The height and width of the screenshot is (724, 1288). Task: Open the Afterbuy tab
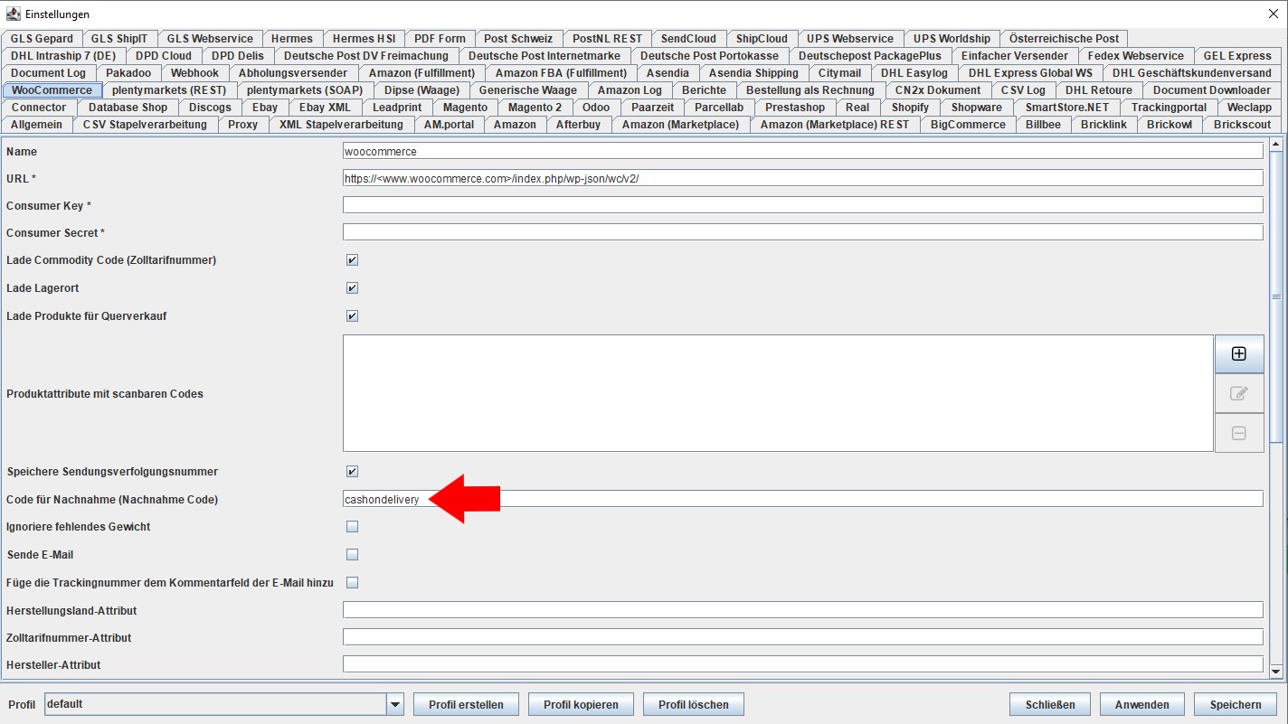click(x=578, y=125)
